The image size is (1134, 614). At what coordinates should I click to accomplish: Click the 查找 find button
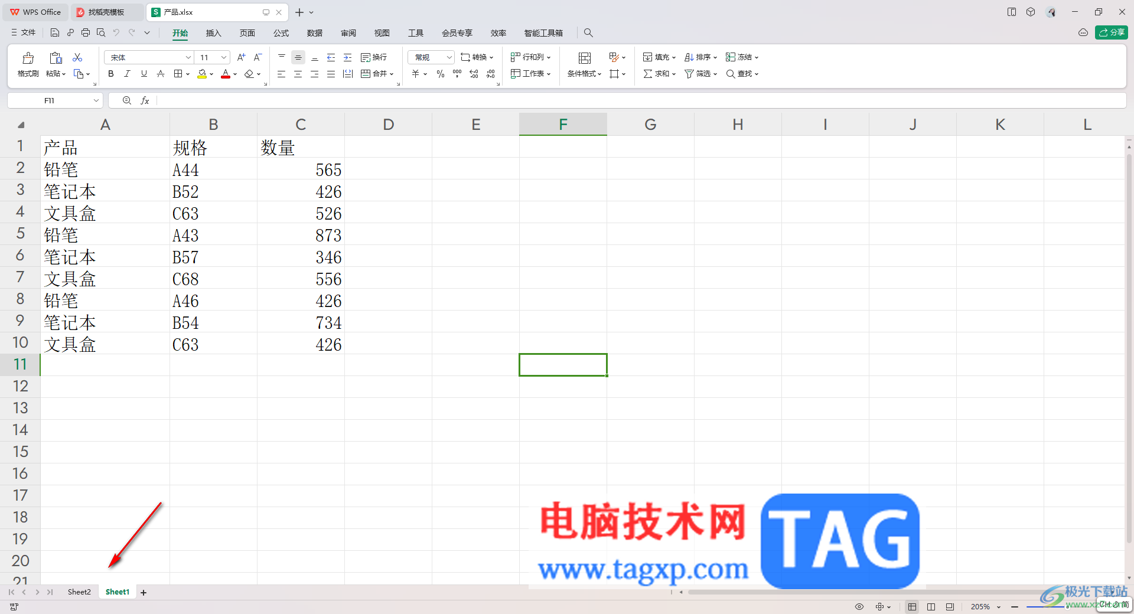742,74
